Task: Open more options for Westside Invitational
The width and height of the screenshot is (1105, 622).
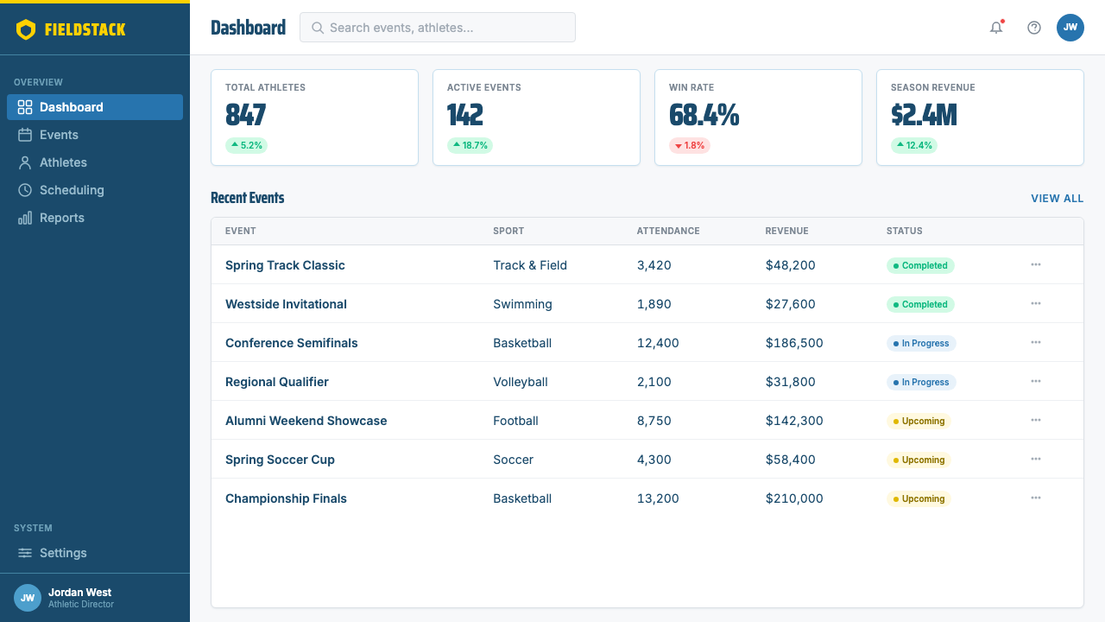Action: click(x=1036, y=303)
